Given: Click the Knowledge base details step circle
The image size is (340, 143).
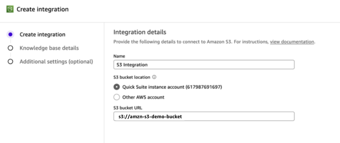Looking at the screenshot, I should [10, 48].
